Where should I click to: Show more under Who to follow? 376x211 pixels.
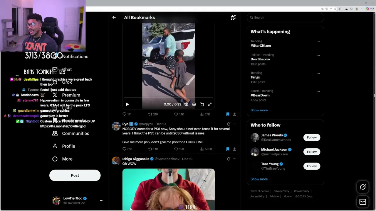pos(259,179)
